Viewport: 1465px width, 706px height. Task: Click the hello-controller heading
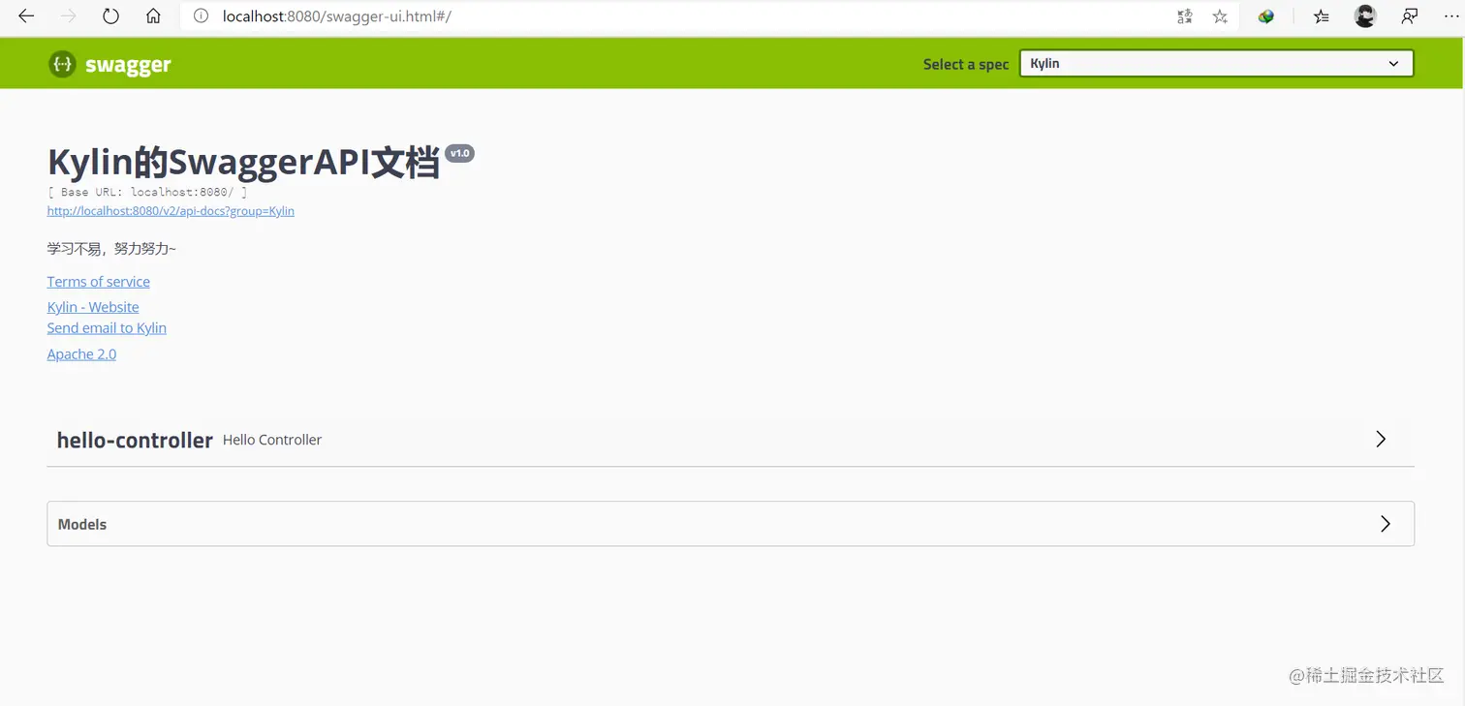135,440
